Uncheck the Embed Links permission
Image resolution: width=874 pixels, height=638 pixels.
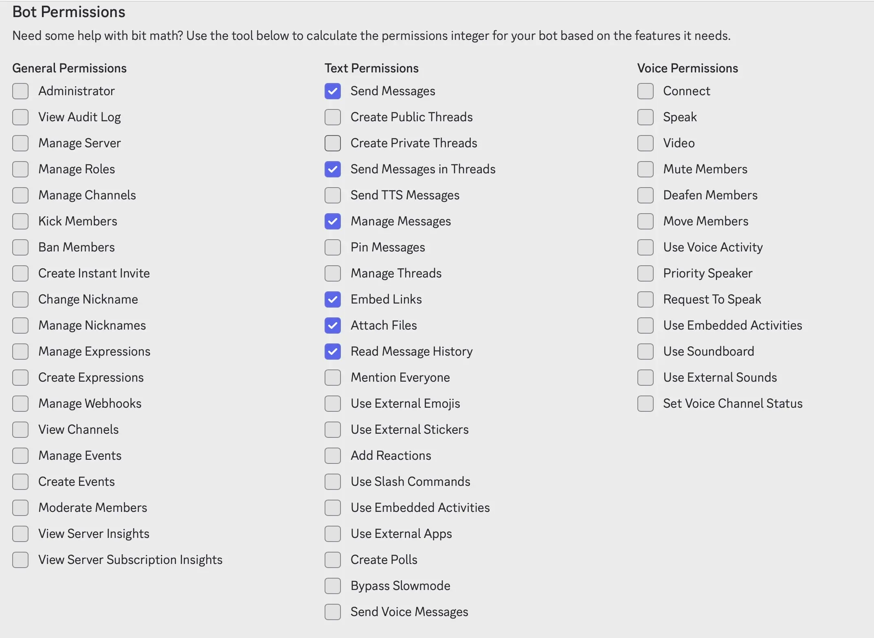click(333, 299)
